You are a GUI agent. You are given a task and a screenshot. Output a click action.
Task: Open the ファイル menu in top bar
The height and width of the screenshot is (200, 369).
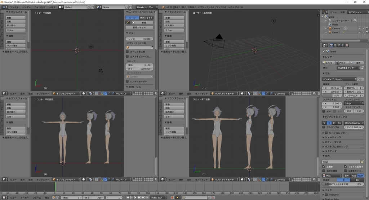click(14, 7)
